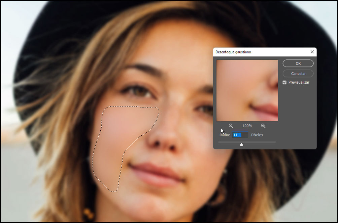Click the Desenfoque gaussiano title text
Image resolution: width=338 pixels, height=223 pixels.
[233, 52]
